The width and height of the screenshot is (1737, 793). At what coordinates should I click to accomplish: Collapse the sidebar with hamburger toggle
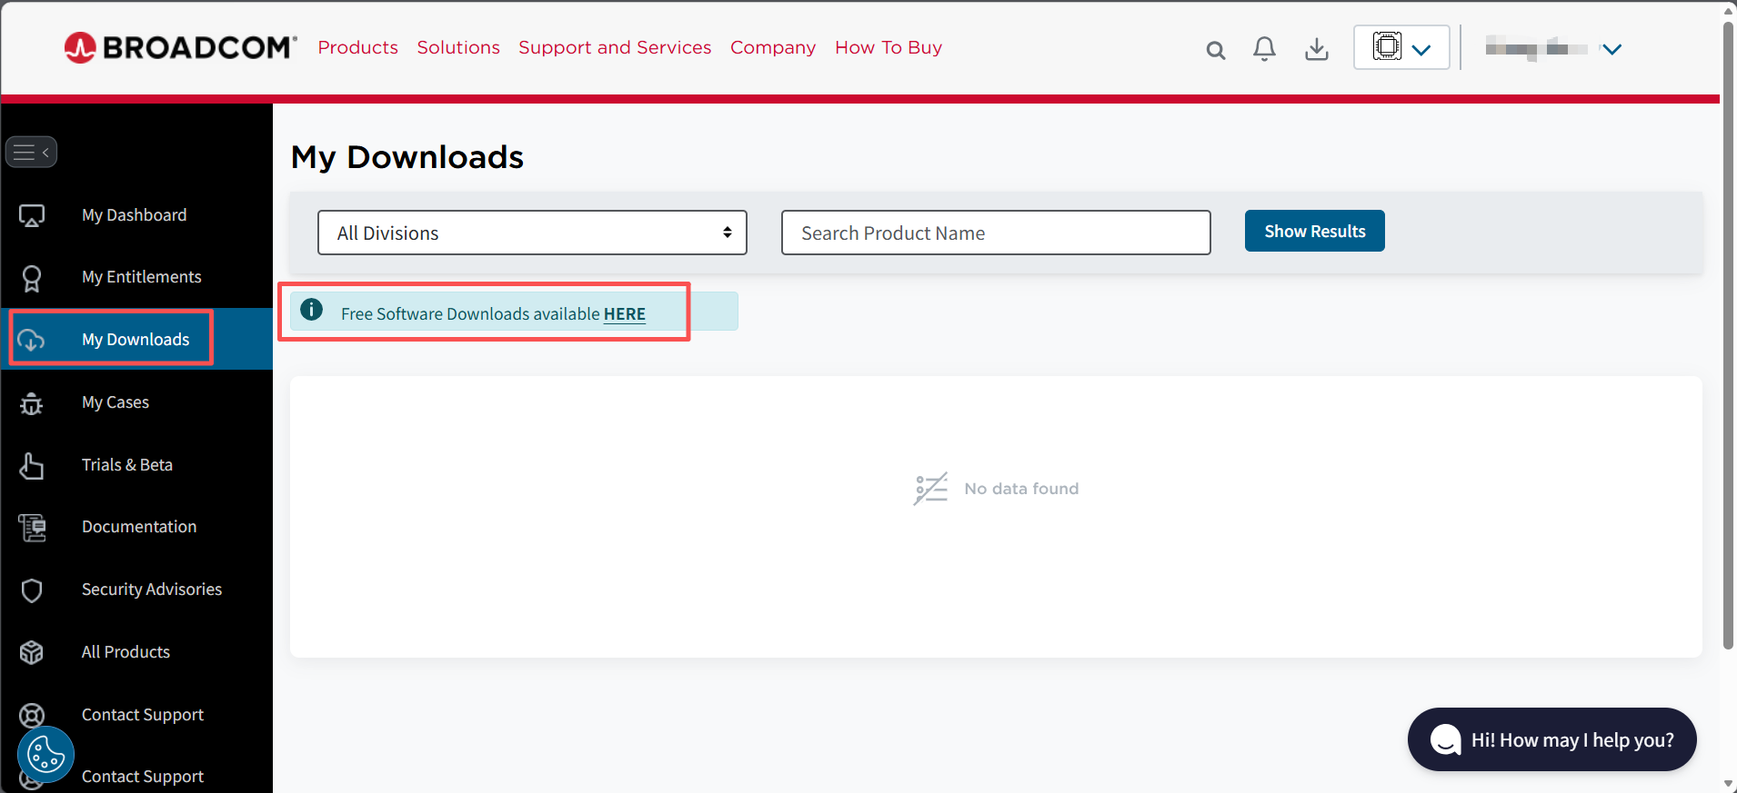(x=31, y=152)
